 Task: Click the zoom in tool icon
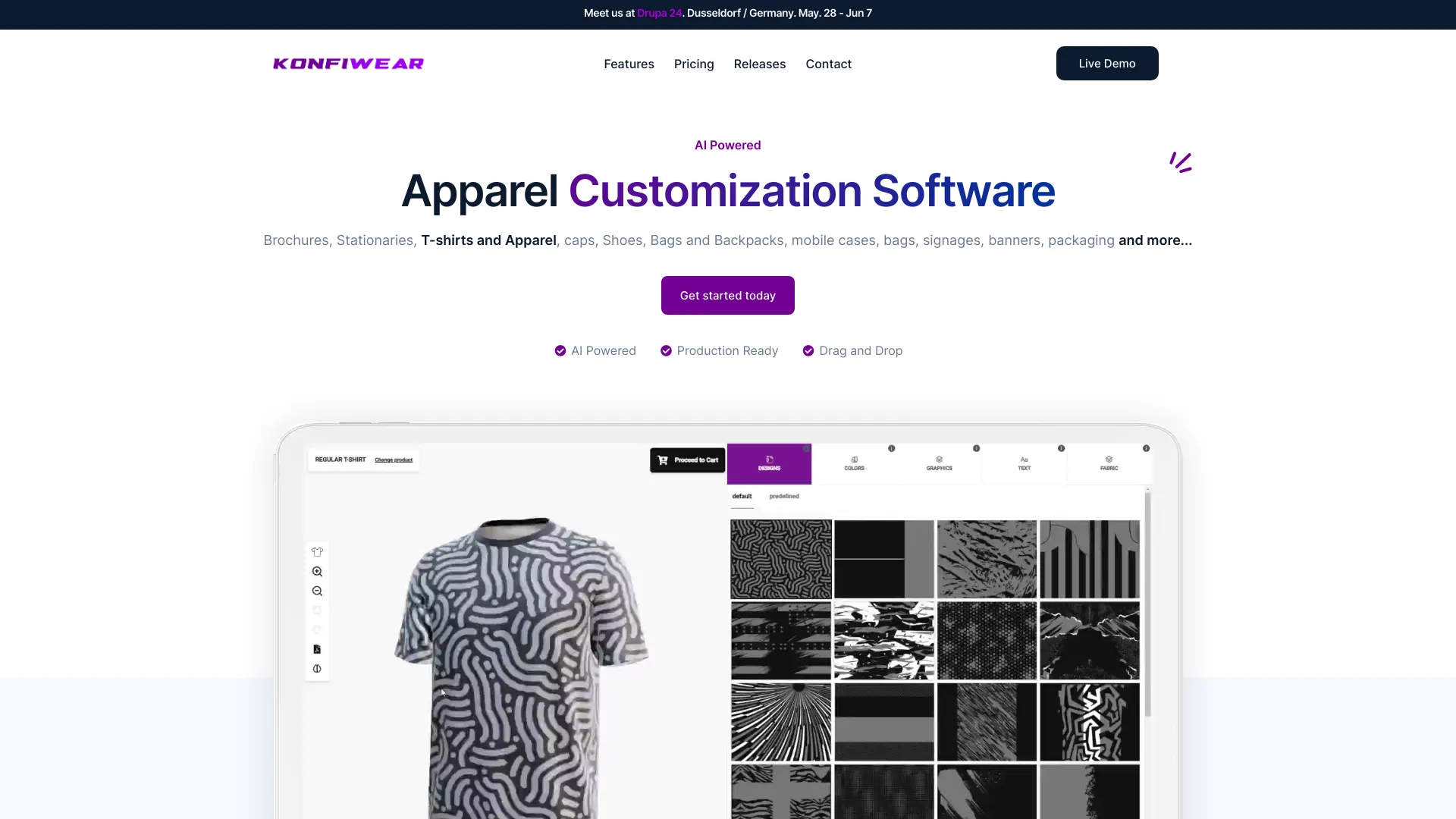click(x=316, y=571)
